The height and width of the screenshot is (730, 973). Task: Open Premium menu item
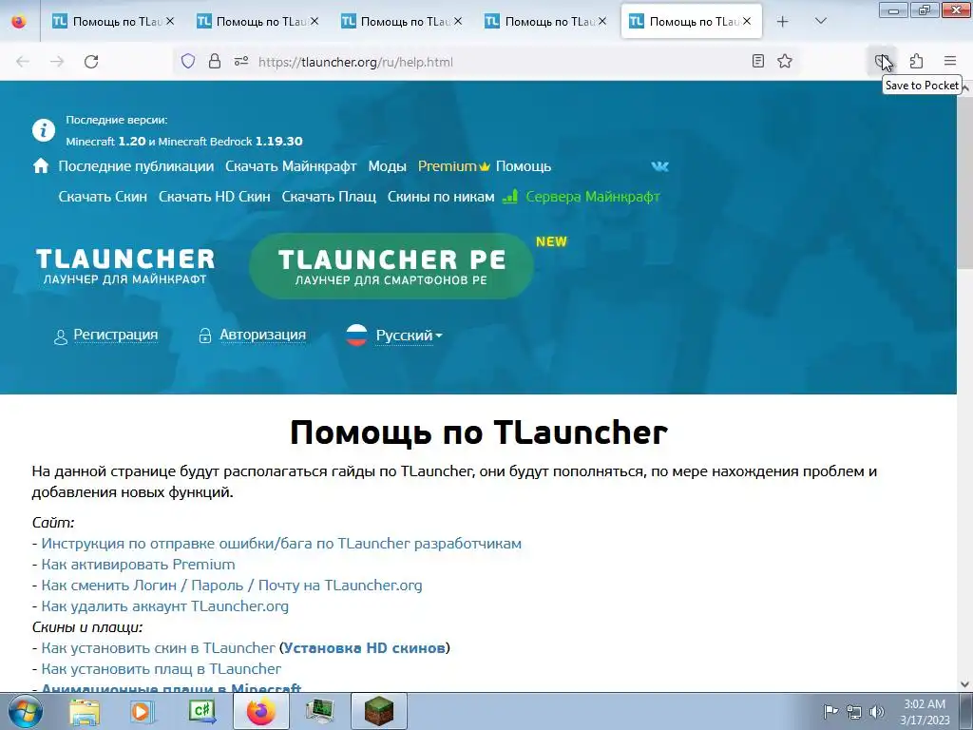coord(453,166)
